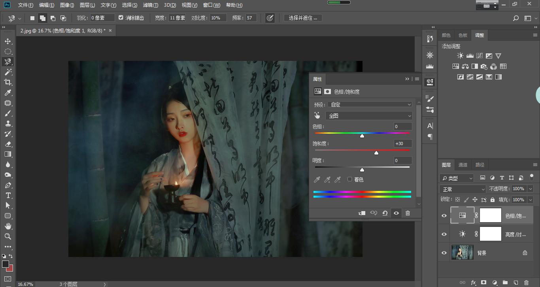Add a Levels adjustment layer
Image resolution: width=540 pixels, height=287 pixels.
tap(470, 56)
